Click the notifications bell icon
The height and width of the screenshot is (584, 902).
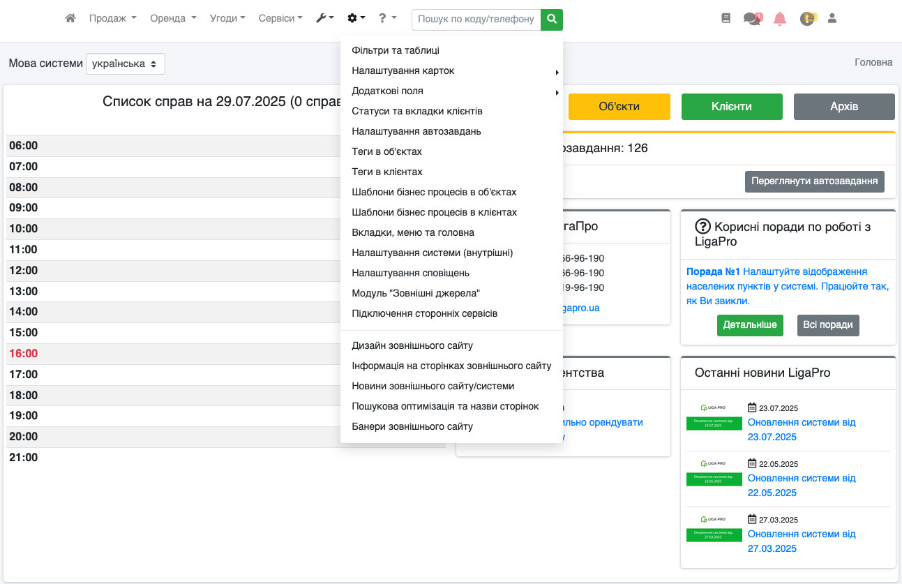780,19
